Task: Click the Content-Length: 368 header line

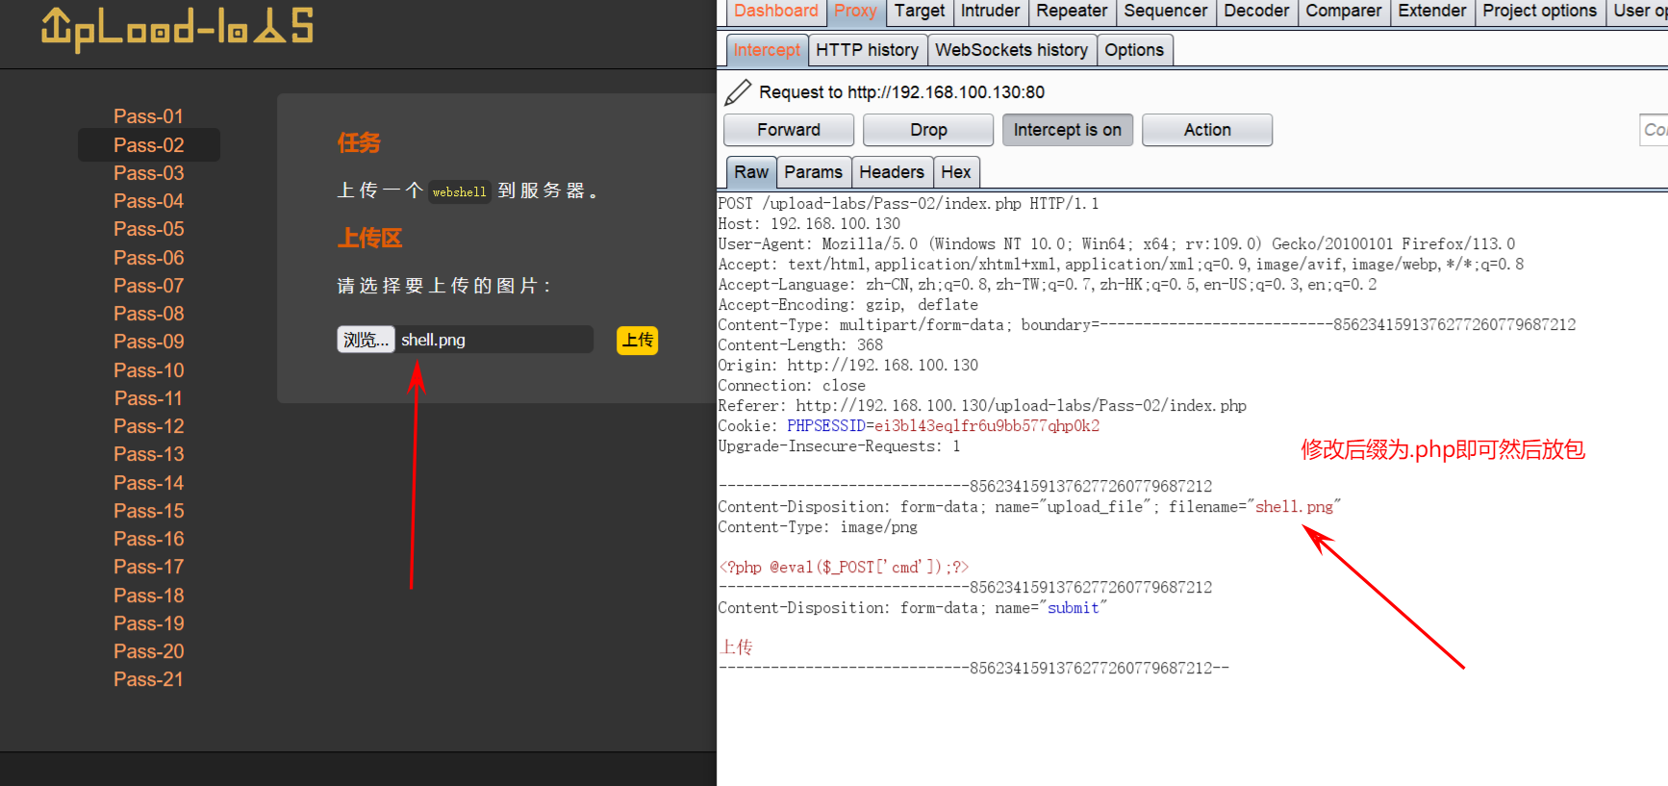Action: (x=800, y=345)
